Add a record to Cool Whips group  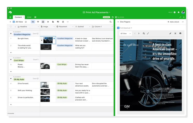click(11, 71)
